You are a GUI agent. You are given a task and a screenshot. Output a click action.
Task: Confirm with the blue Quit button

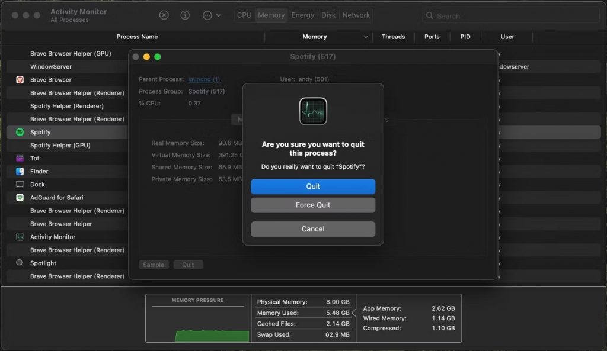click(313, 186)
